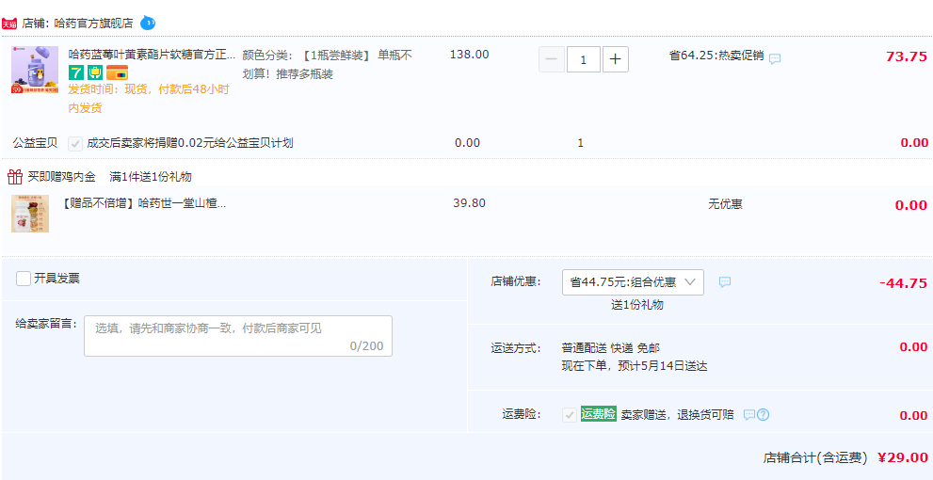Click the green 7-day return icon

click(x=76, y=73)
